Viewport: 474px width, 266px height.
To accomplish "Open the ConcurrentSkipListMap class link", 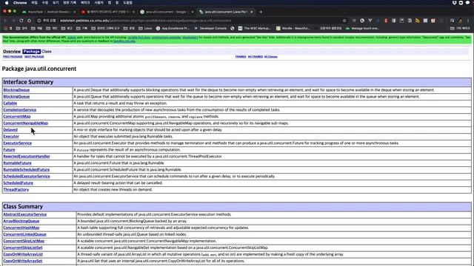I will pyautogui.click(x=24, y=241).
